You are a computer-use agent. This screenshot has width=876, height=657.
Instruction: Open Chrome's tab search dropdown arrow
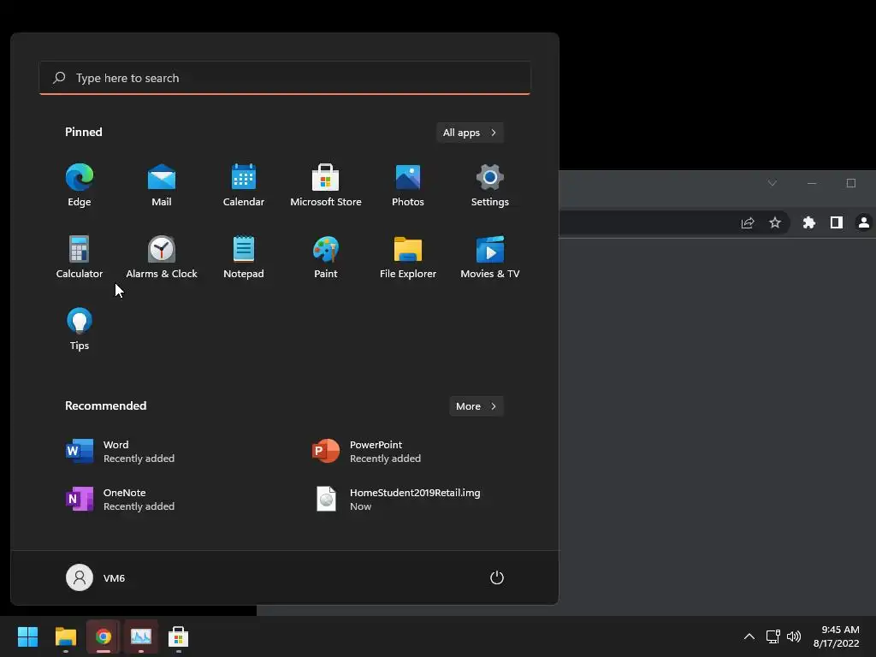(x=772, y=183)
